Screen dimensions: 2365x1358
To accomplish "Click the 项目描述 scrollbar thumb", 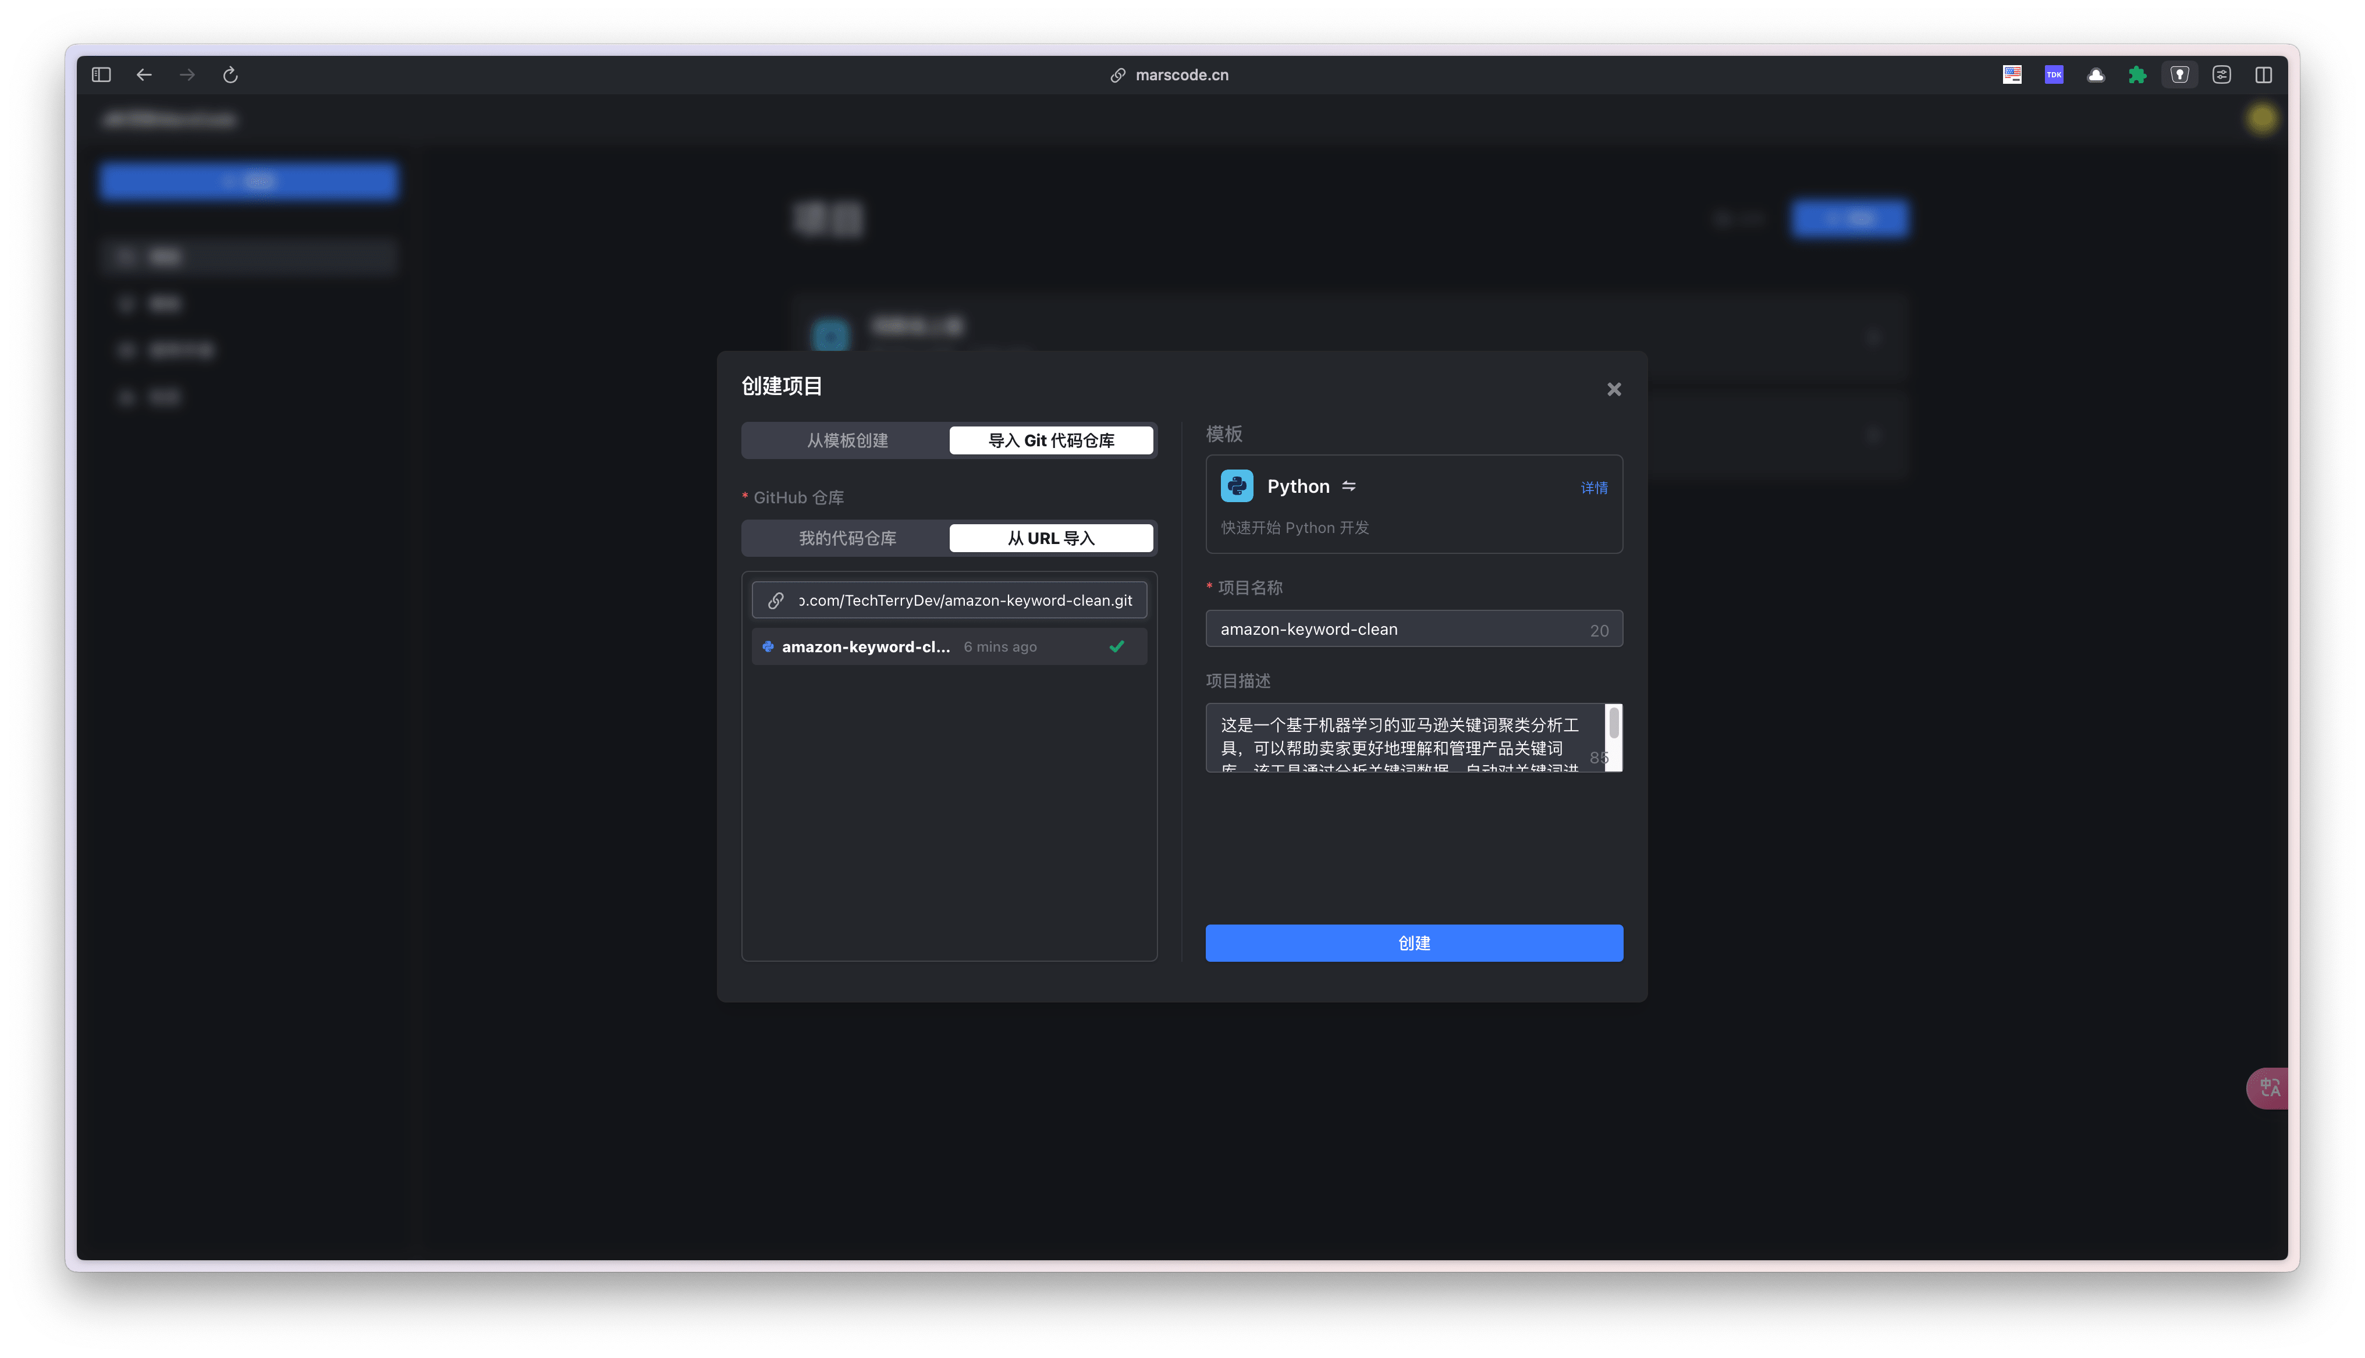I will (x=1613, y=723).
